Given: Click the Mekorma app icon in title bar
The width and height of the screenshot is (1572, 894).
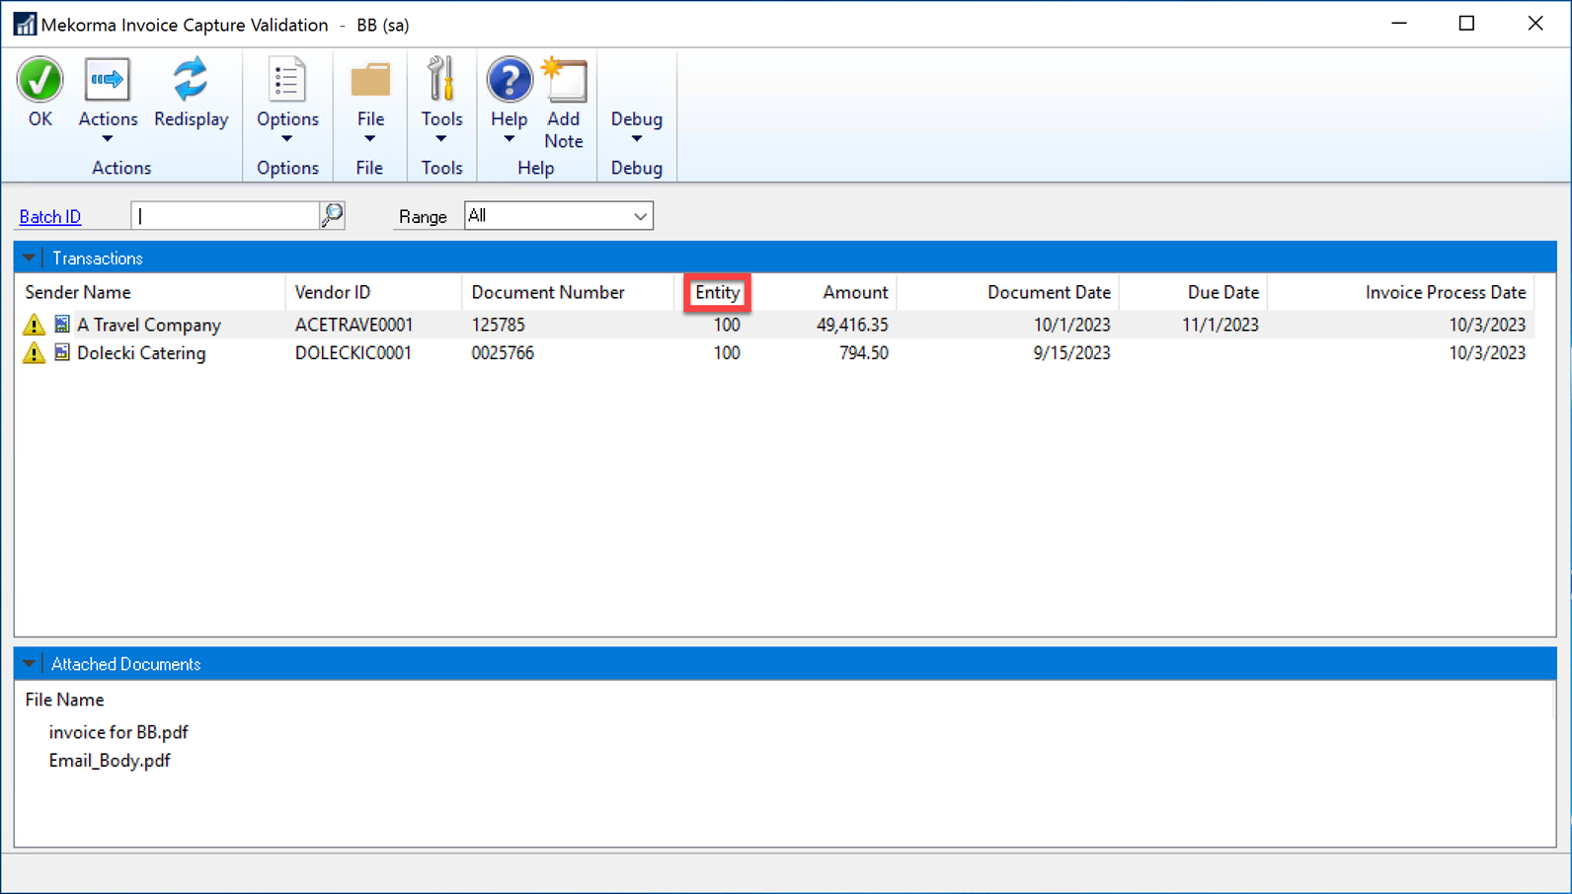Looking at the screenshot, I should tap(24, 24).
